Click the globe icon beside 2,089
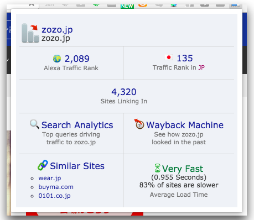Viewport: 254px width, 220px height. (x=57, y=59)
